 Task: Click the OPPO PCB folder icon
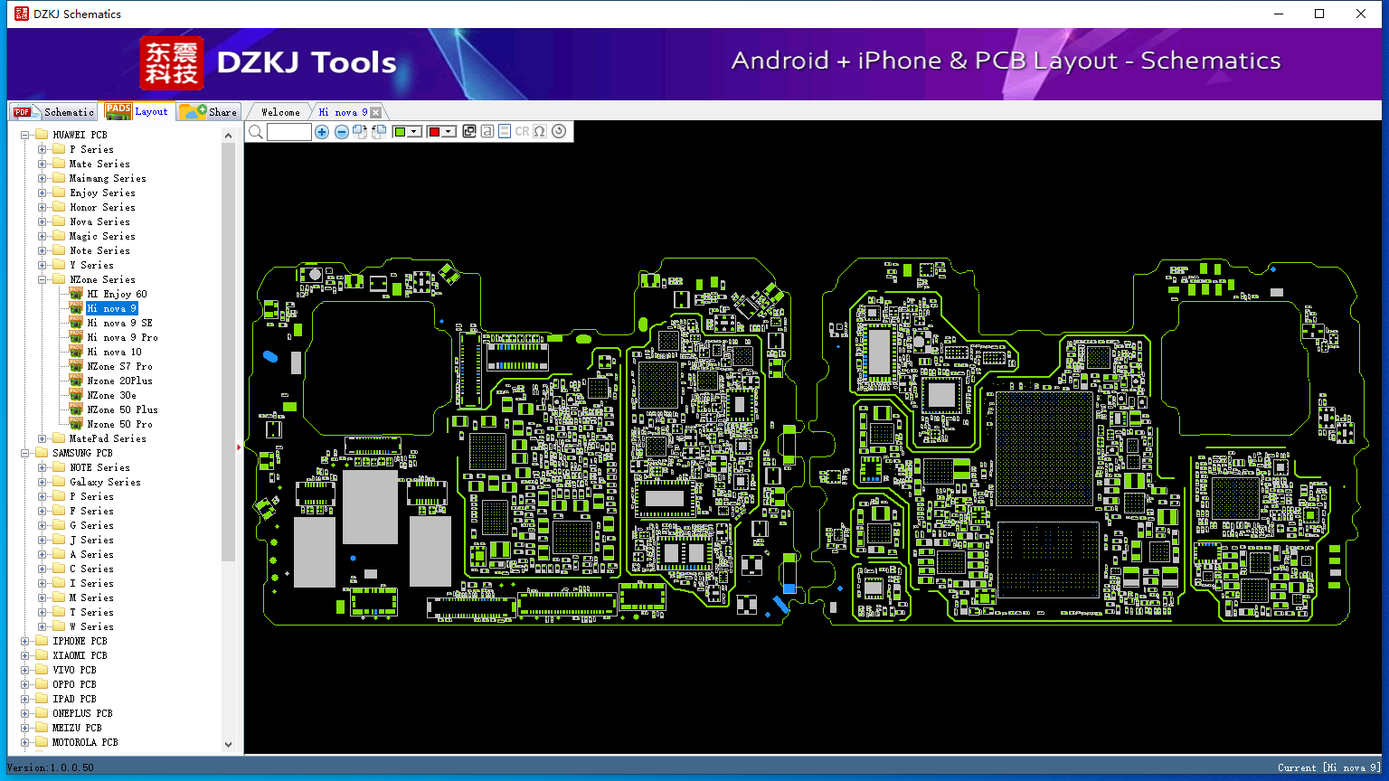tap(42, 684)
